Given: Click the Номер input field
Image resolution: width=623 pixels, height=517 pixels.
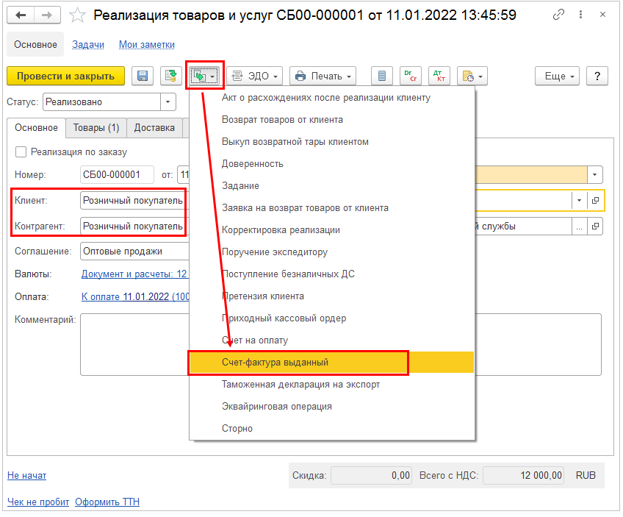Looking at the screenshot, I should click(x=117, y=174).
